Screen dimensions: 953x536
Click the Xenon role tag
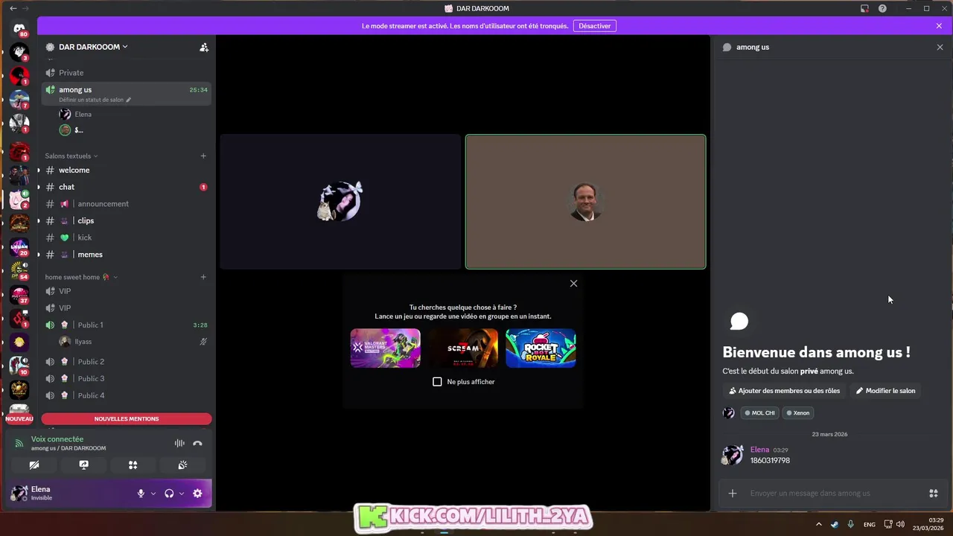(797, 412)
